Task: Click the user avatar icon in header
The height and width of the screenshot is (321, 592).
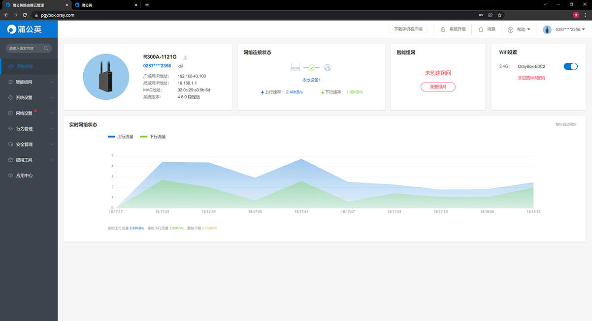Action: coord(547,29)
